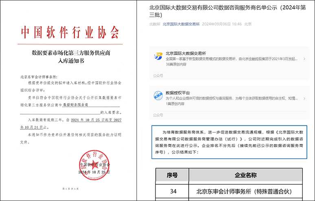Open the 北京国际大数据交易所 card chevron

[x=304, y=59]
